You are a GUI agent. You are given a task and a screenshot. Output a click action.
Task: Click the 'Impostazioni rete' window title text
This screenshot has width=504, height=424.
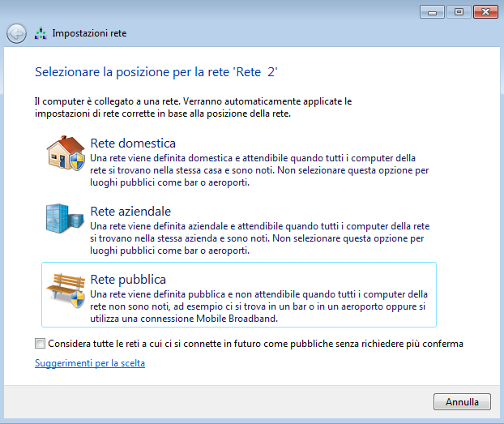click(89, 33)
